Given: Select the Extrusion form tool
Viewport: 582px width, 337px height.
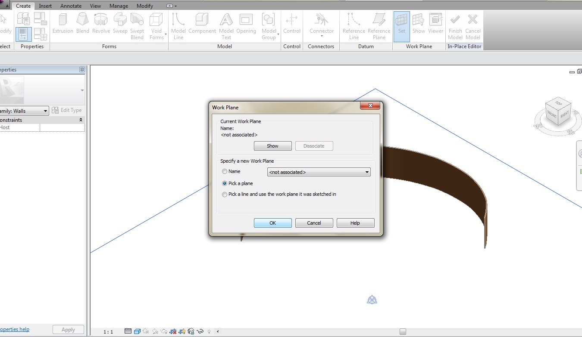Looking at the screenshot, I should point(63,24).
